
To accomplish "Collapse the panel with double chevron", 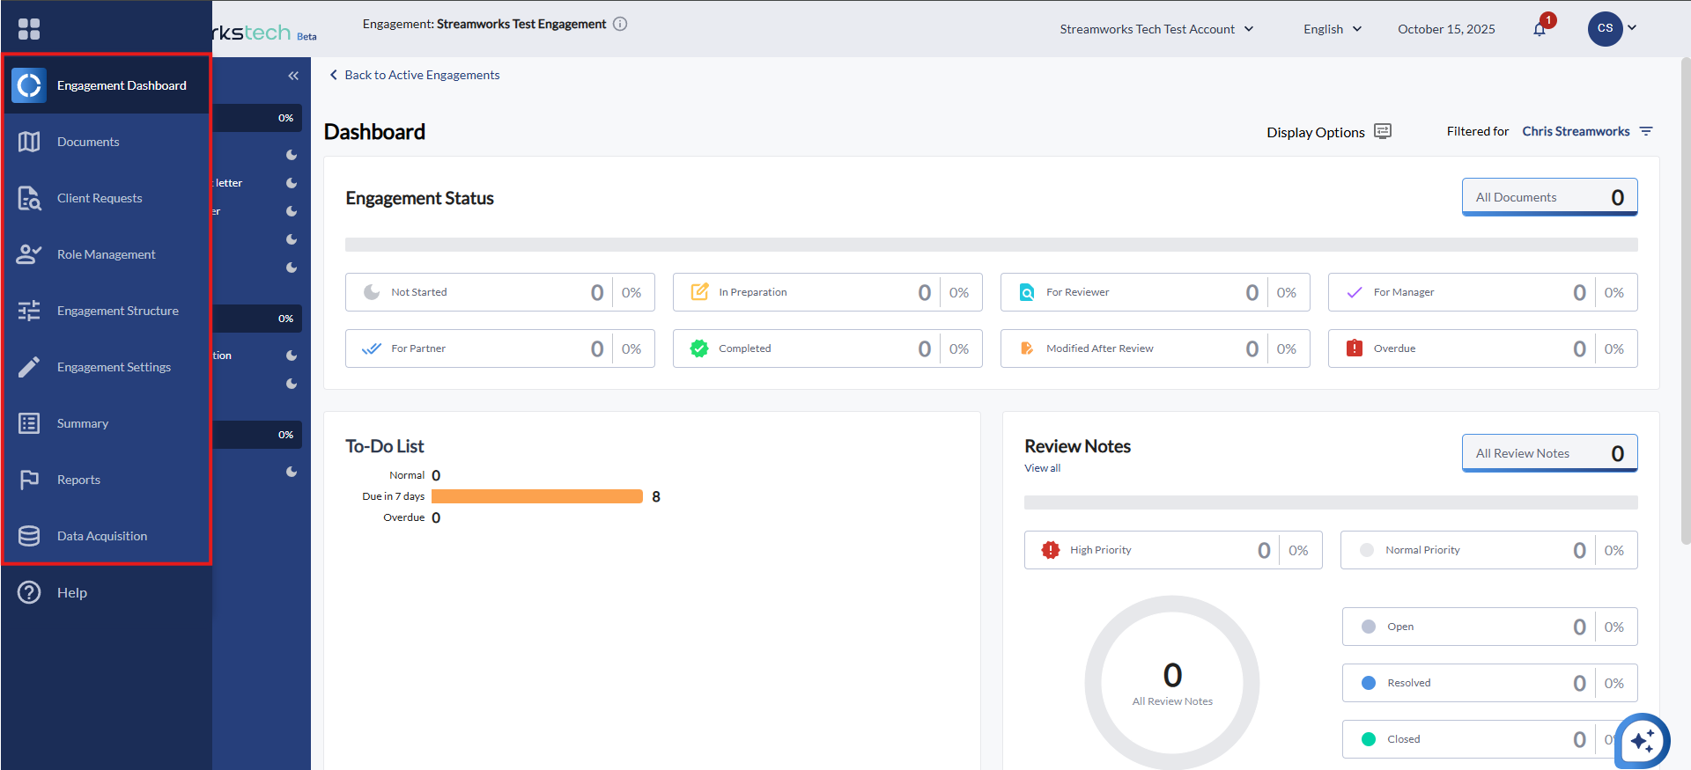I will 293,76.
